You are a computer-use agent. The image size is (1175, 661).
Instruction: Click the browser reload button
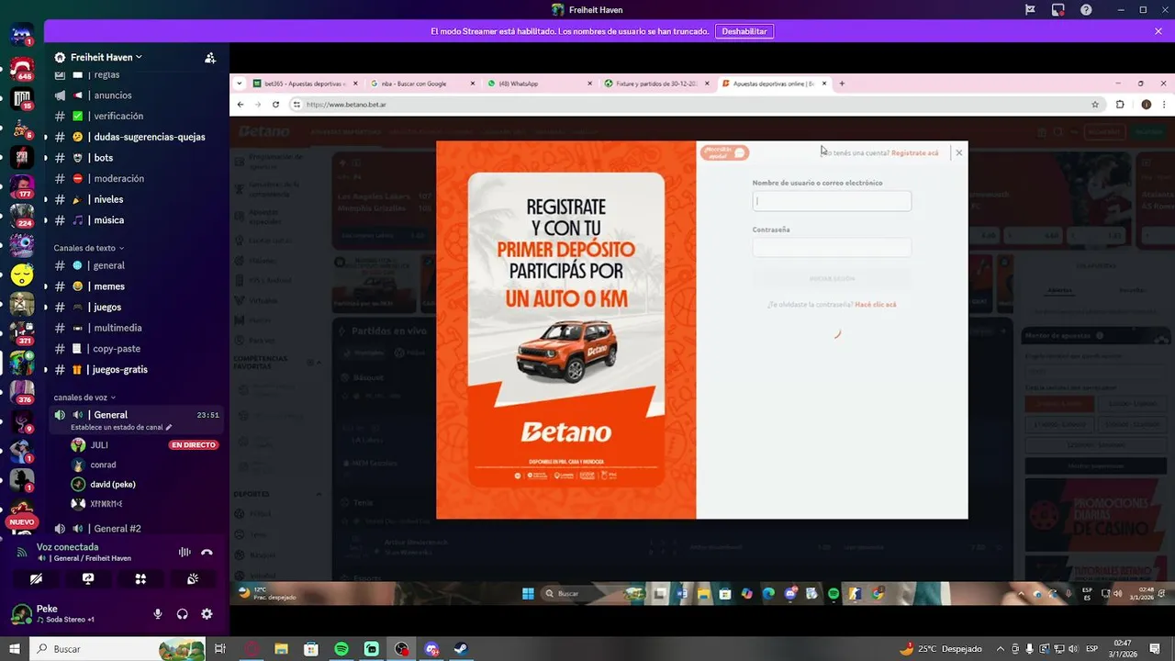pyautogui.click(x=275, y=105)
